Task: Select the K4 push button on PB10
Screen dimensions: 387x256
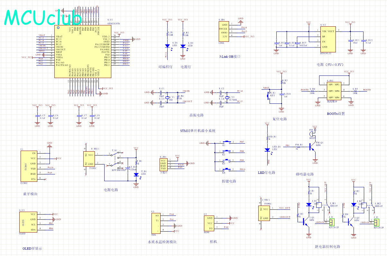Action: [227, 169]
